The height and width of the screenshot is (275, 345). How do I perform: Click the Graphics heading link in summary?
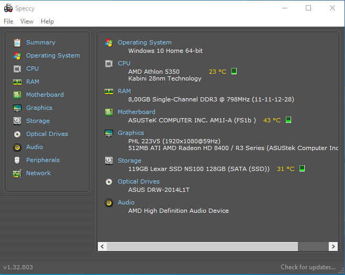pos(131,133)
